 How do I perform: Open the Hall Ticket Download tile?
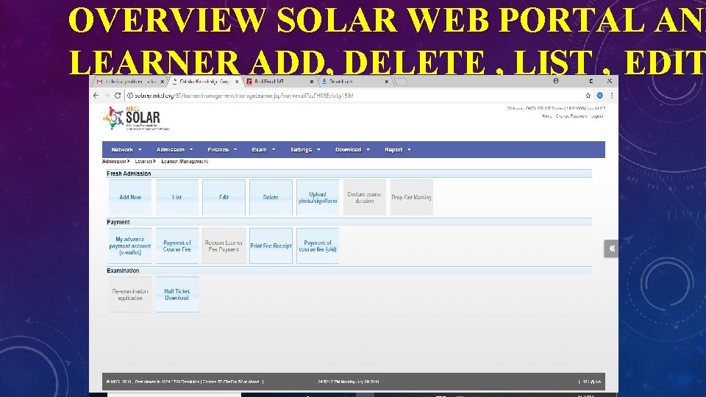[177, 294]
